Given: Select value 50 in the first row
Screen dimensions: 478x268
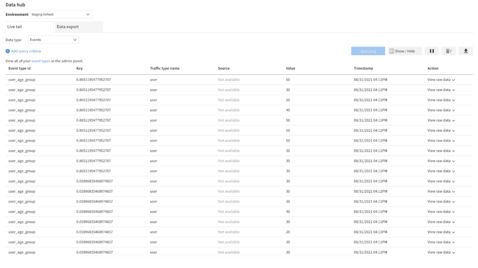Looking at the screenshot, I should [x=288, y=80].
